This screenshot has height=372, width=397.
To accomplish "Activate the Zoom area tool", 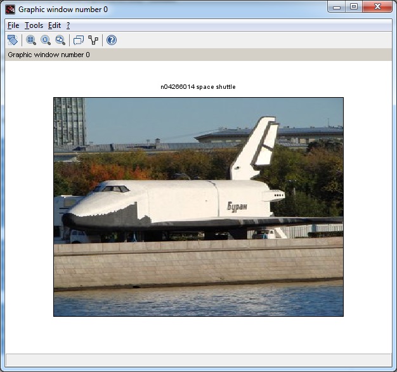I will [31, 40].
